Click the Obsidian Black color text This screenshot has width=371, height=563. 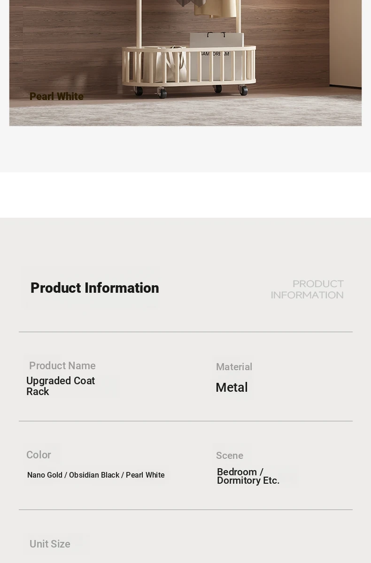(x=94, y=475)
